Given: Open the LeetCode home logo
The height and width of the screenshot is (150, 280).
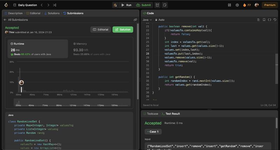Looking at the screenshot, I should 6,5.
